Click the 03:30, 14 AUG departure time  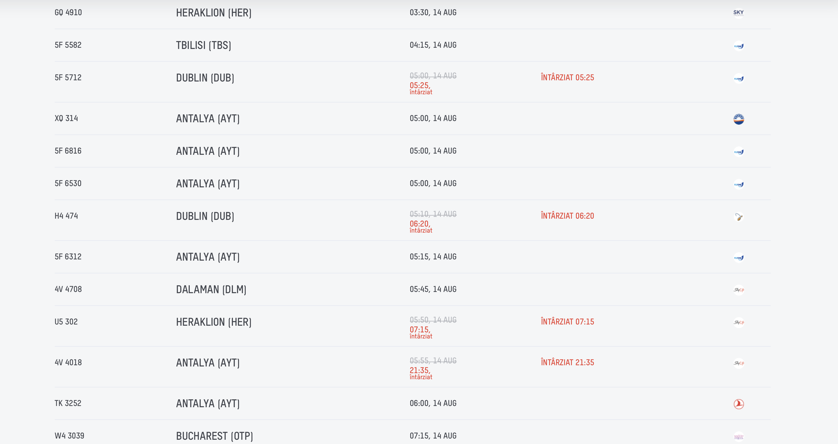(x=433, y=12)
